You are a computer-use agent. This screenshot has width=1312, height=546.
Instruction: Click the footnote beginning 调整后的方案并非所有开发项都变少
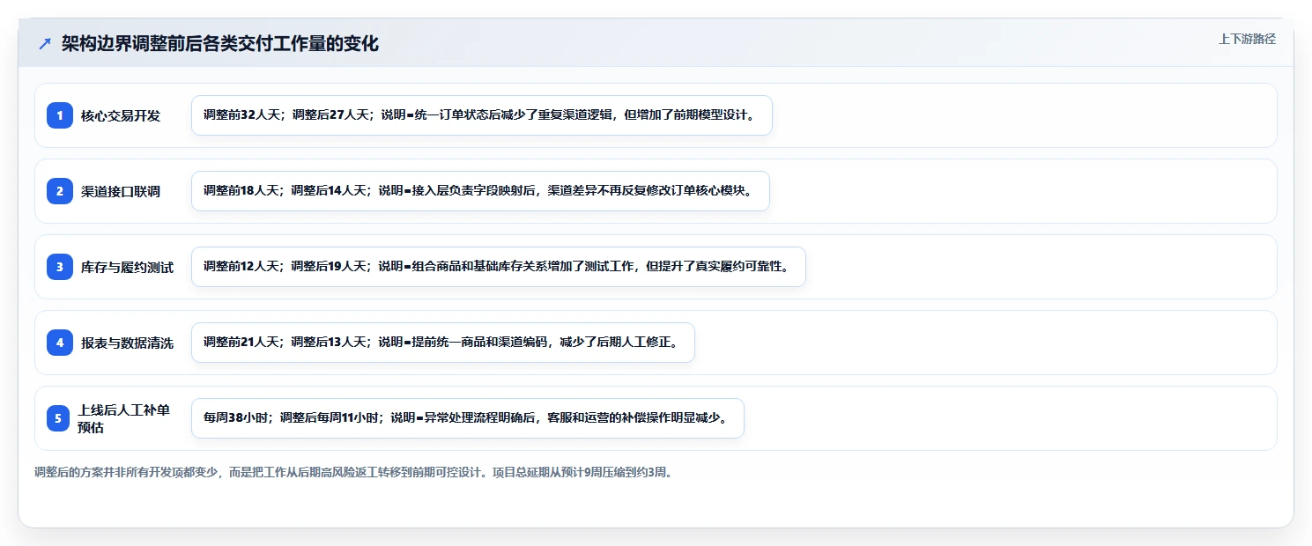tap(353, 472)
